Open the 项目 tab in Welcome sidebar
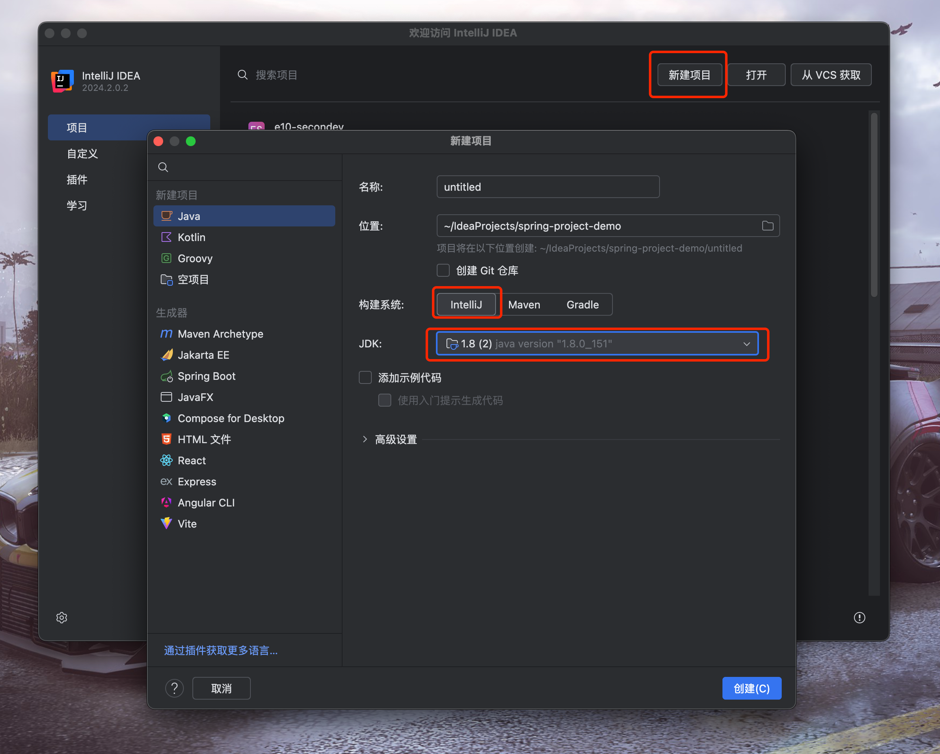Screen dimensions: 940x754 coord(129,127)
